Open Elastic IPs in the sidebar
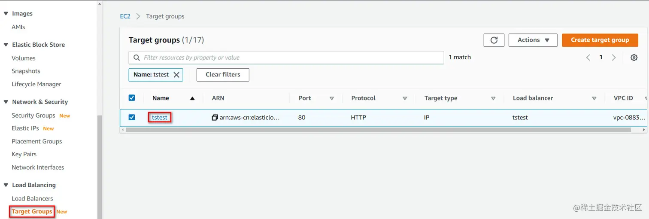Screen dimensions: 649x219 (x=25, y=128)
